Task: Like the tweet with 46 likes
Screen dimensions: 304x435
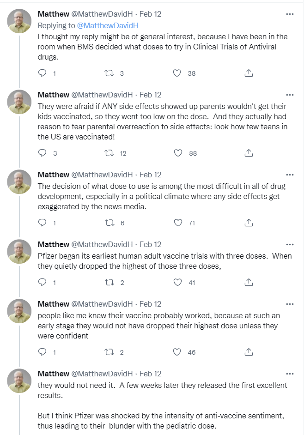Action: [x=177, y=352]
